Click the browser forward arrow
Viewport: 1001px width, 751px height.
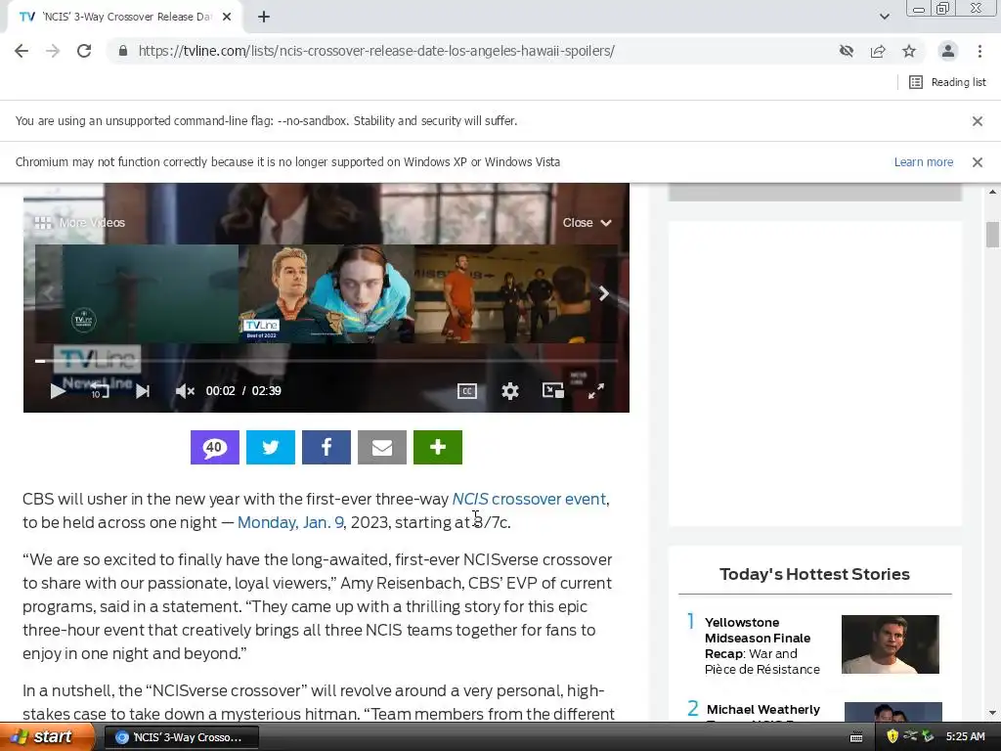point(53,51)
